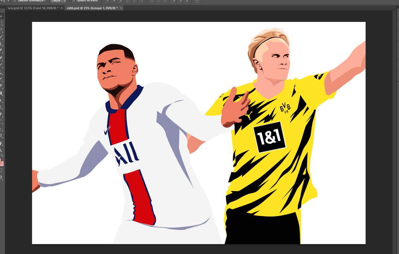This screenshot has height=254, width=399.
Task: Click align horizontal centers icon
Action: coord(135,1)
